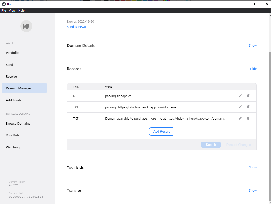The image size is (271, 204).
Task: Open the Help menu
Action: coord(22,11)
